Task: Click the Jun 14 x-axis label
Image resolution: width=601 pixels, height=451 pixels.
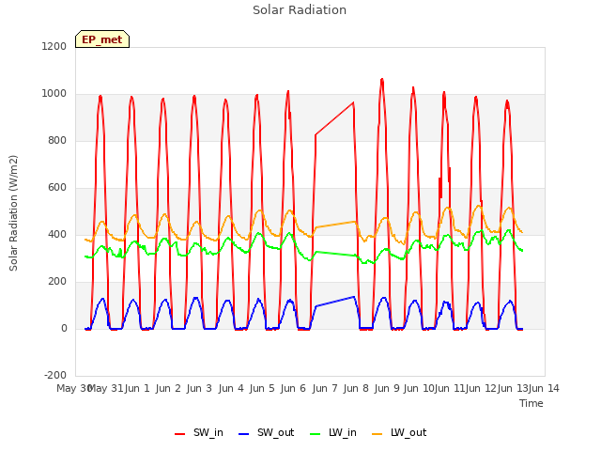Action: (x=544, y=388)
